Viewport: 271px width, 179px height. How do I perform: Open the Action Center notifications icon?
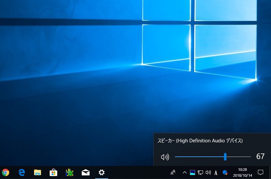click(x=261, y=172)
